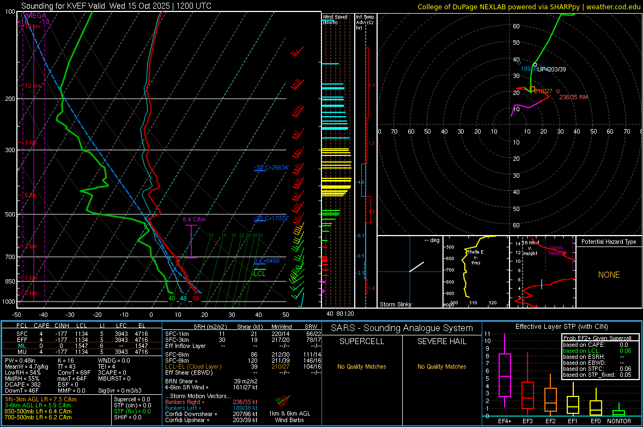Click the MeanW = 4.7g/kg value
Viewport: 643px width, 427px height.
[x=27, y=366]
